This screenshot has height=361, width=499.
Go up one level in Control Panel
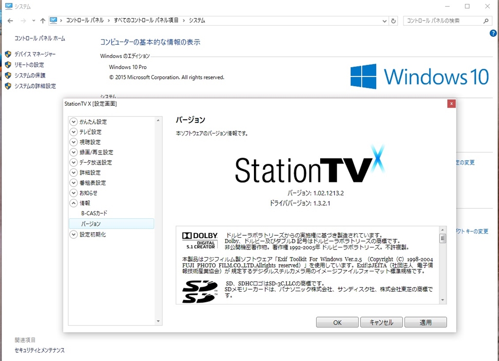pyautogui.click(x=43, y=20)
